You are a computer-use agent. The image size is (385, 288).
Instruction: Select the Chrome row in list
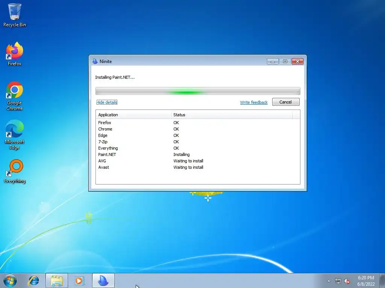198,129
